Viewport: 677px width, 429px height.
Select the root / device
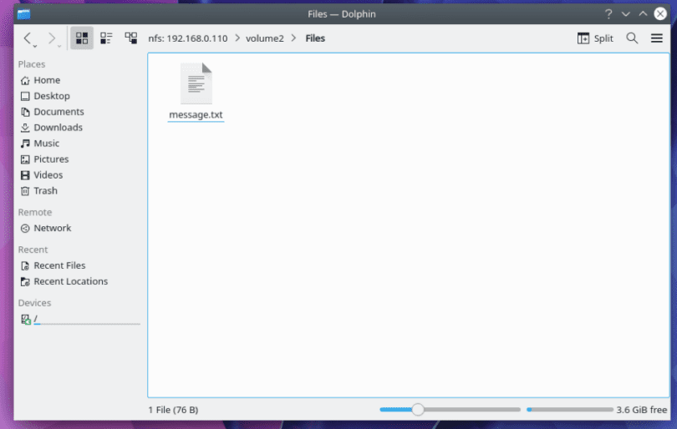(79, 319)
